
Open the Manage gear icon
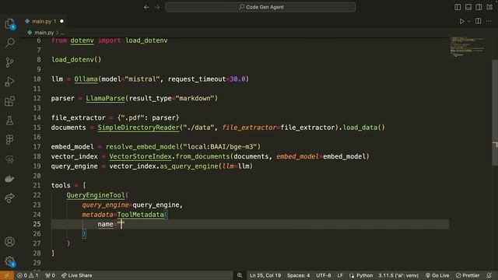9,261
